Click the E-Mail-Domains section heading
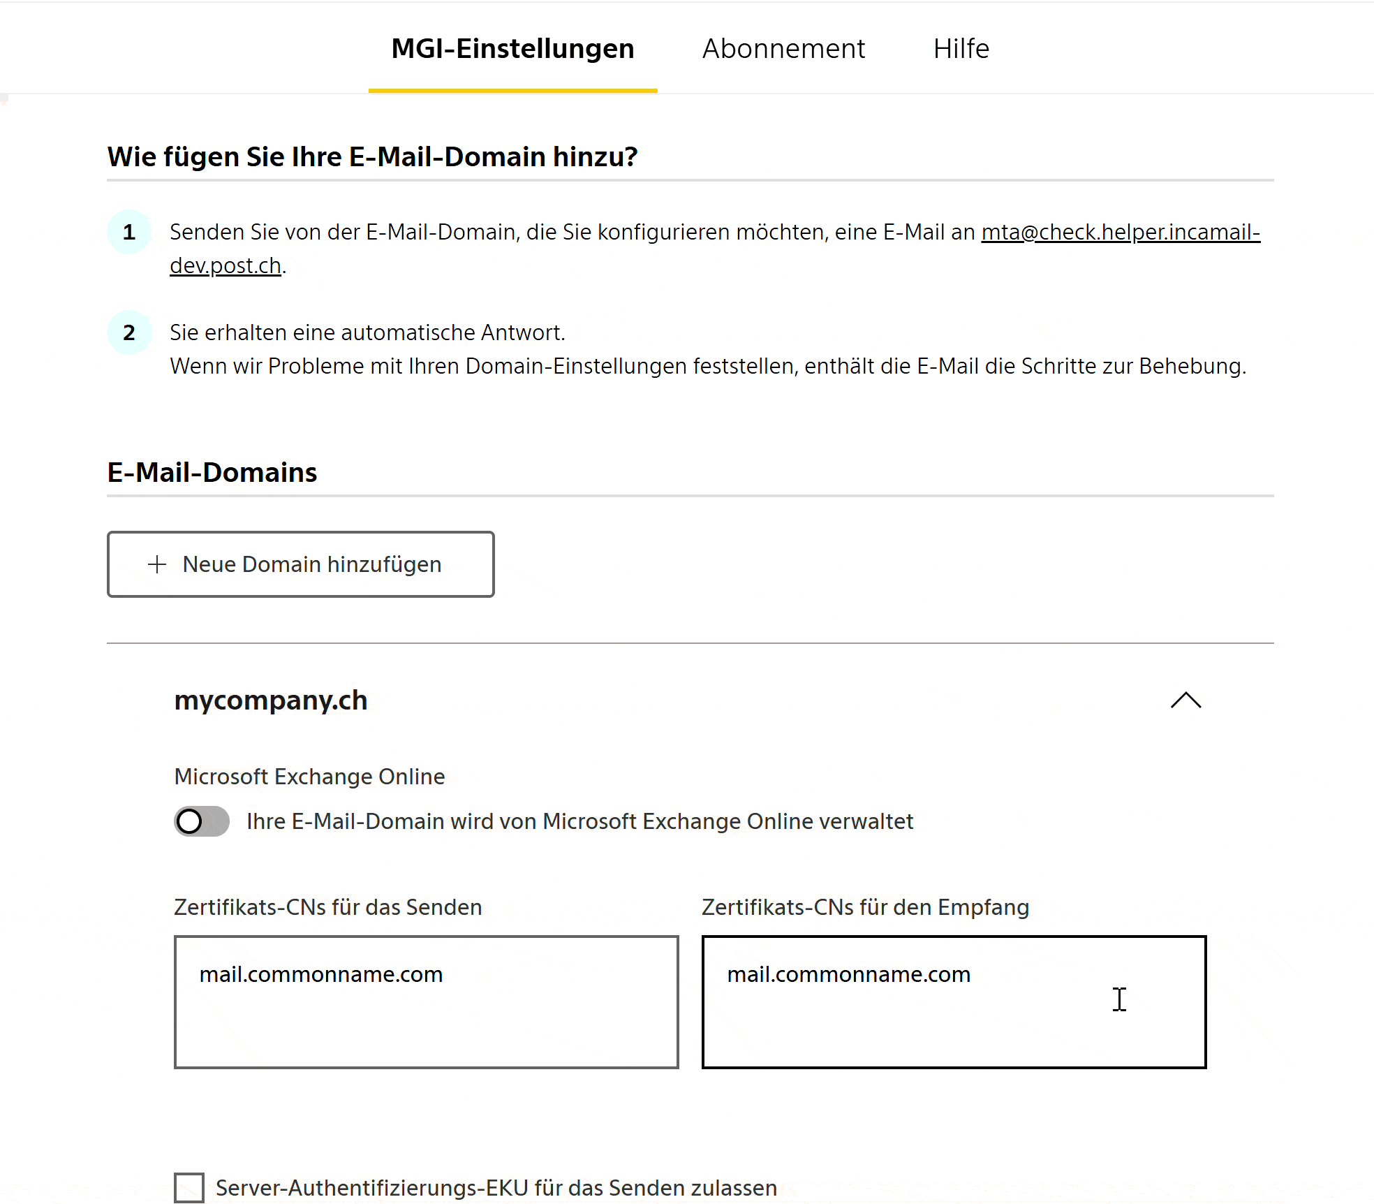The image size is (1374, 1204). [x=212, y=472]
